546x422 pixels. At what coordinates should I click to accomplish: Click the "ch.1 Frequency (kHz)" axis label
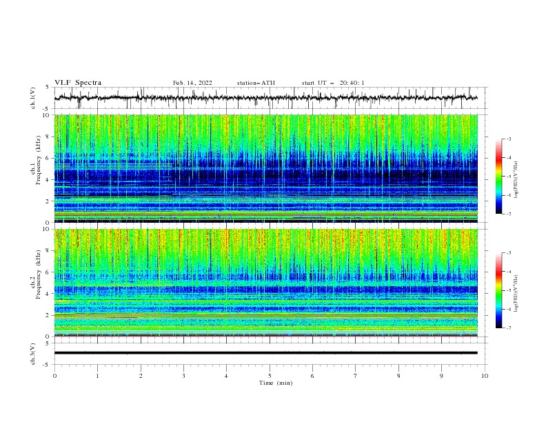(36, 161)
